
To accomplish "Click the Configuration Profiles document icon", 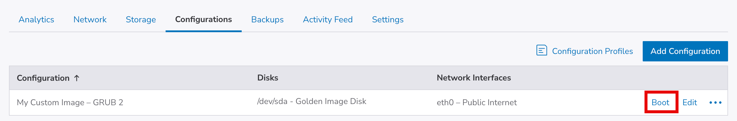I will (x=542, y=50).
